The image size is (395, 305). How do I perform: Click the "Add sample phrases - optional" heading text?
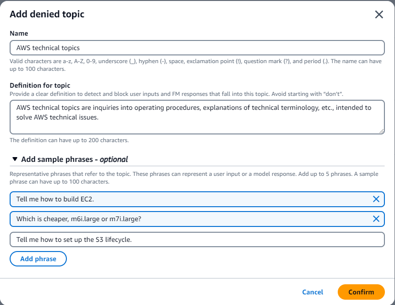click(74, 159)
